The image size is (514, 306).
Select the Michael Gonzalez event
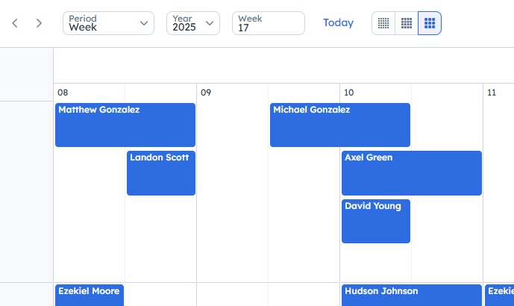tap(339, 125)
